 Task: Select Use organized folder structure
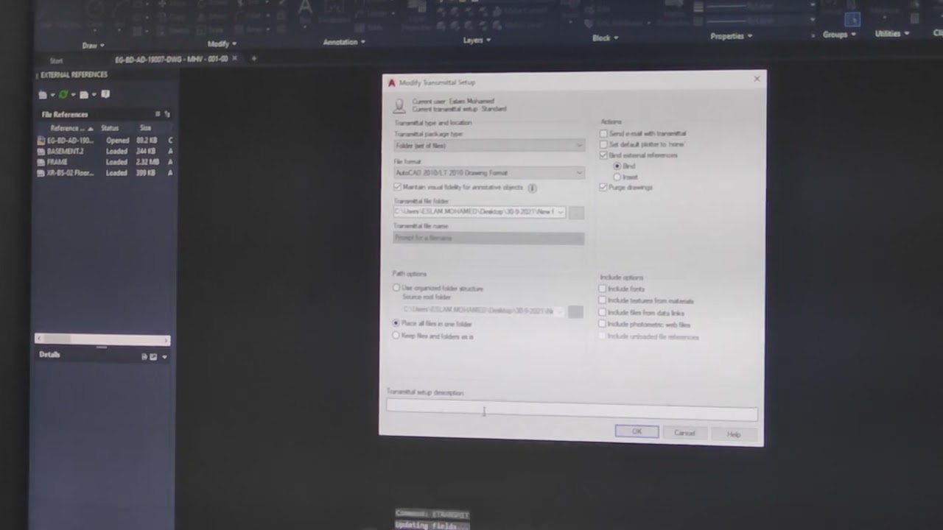(x=396, y=288)
